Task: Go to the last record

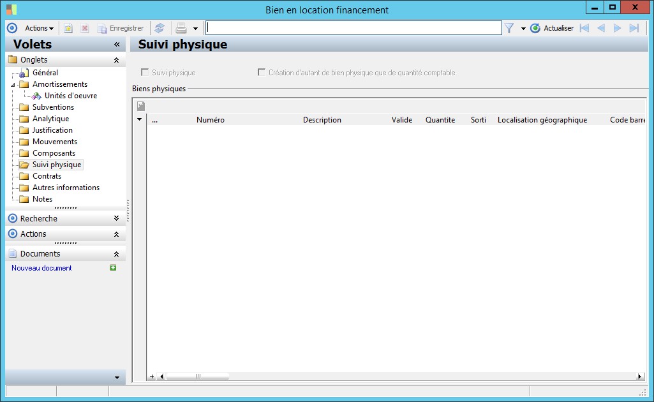Action: 634,28
